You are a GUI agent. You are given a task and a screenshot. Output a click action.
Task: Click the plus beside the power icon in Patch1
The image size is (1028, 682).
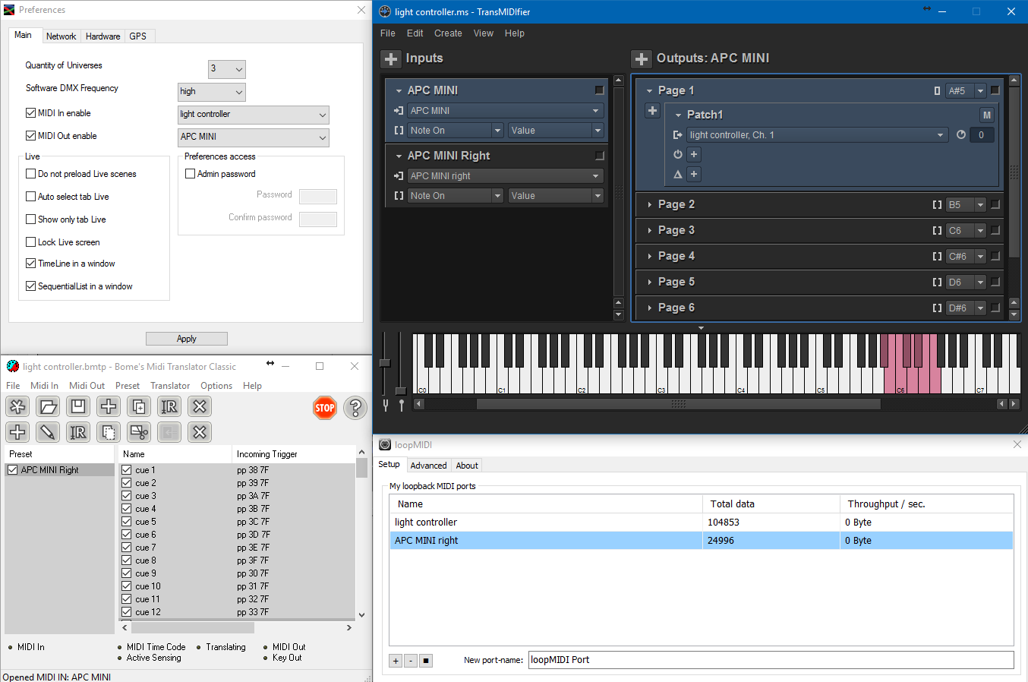point(693,154)
